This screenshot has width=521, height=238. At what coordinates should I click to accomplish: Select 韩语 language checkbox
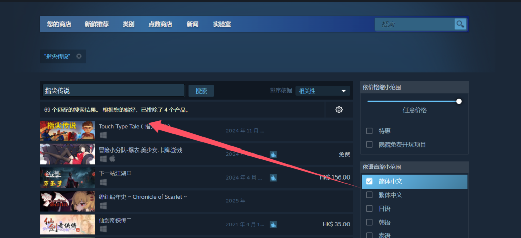[369, 222]
